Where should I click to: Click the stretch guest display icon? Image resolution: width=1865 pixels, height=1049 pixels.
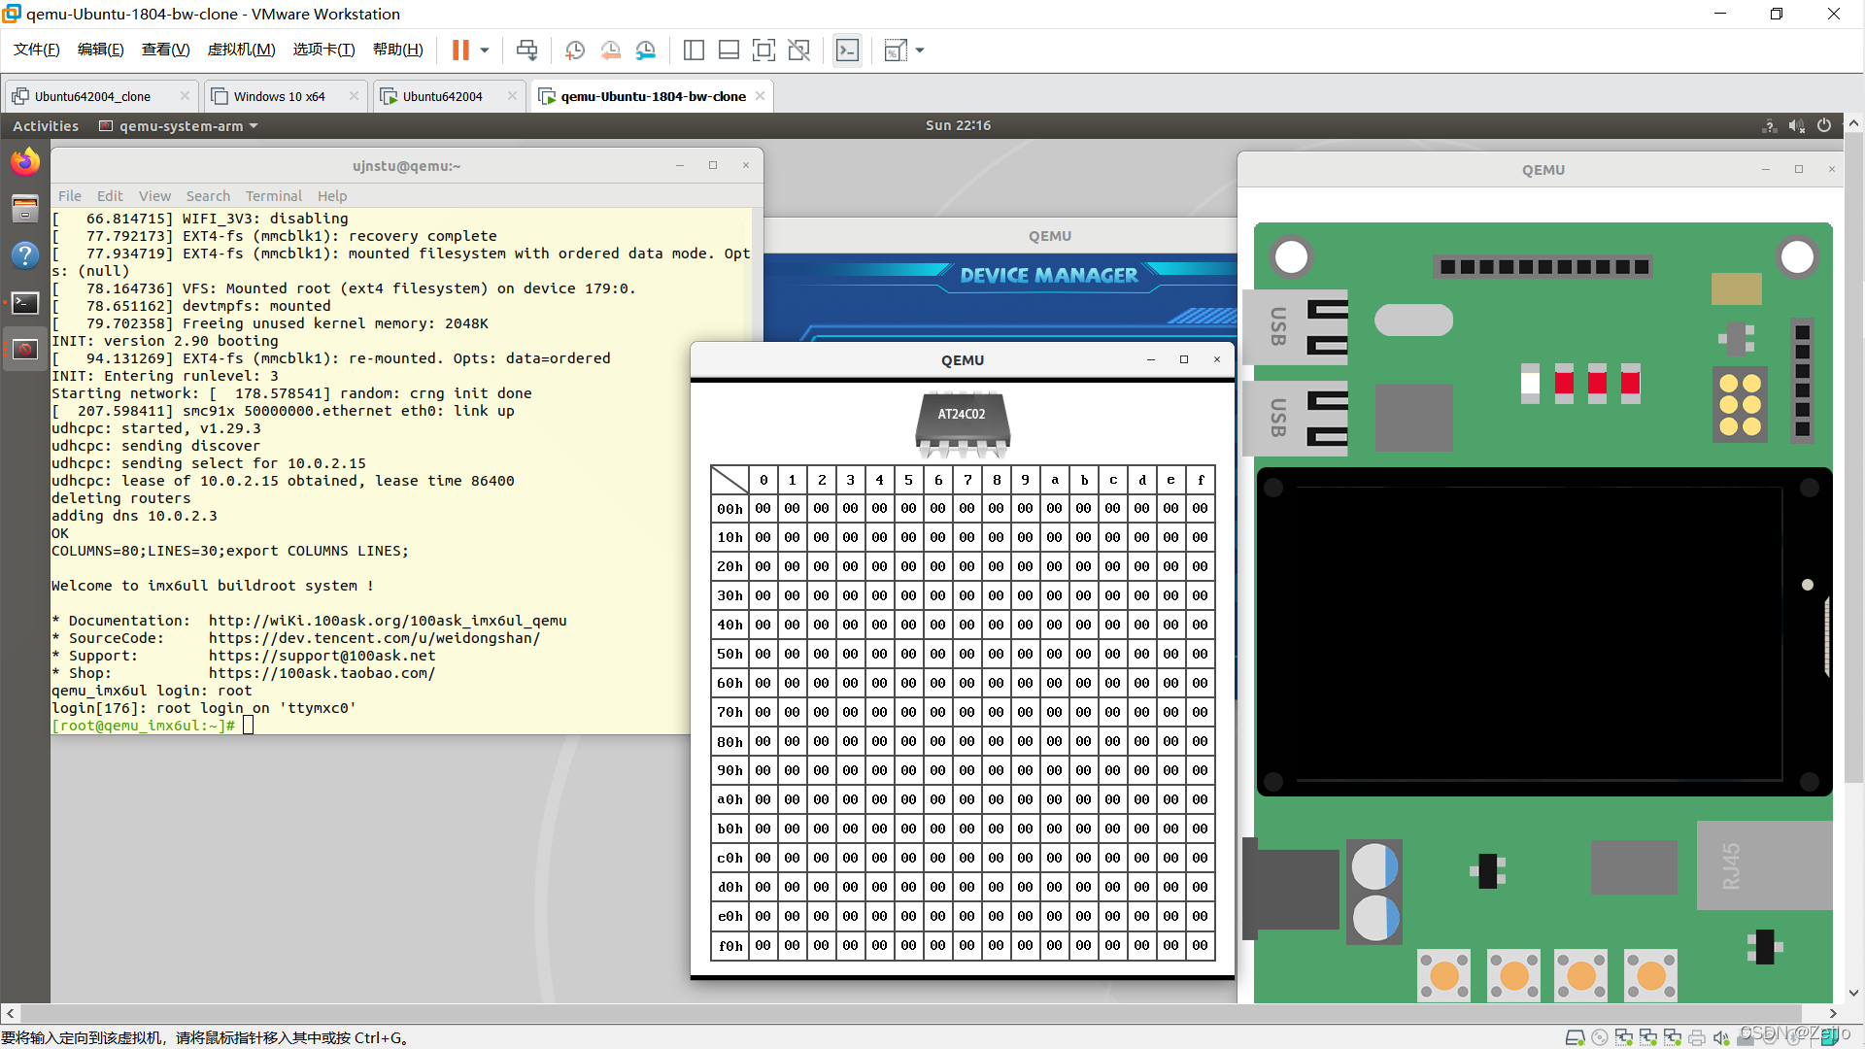point(896,51)
